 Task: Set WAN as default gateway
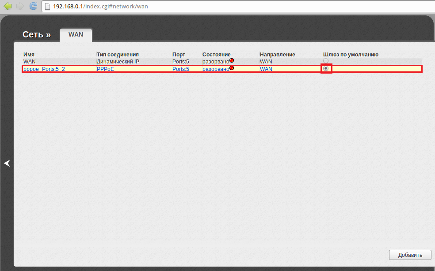coord(326,61)
